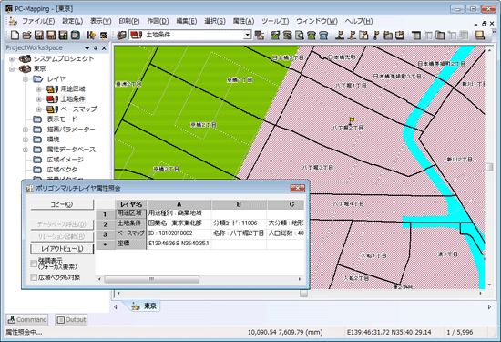Open the 属性(A) menu
This screenshot has width=501, height=342.
243,21
